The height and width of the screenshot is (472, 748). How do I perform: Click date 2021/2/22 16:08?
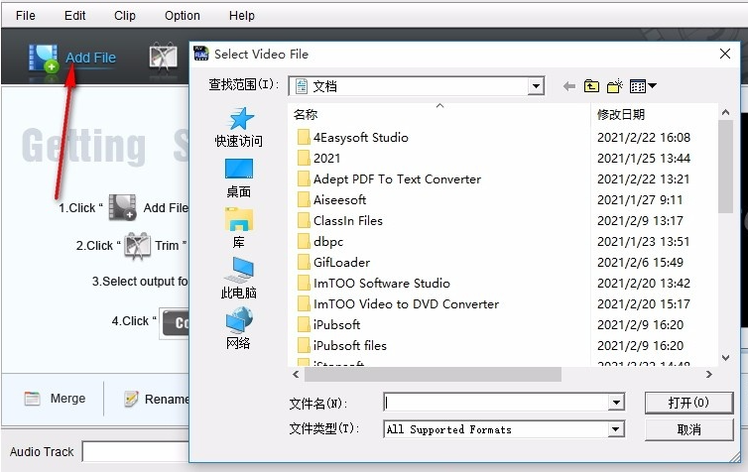(644, 137)
